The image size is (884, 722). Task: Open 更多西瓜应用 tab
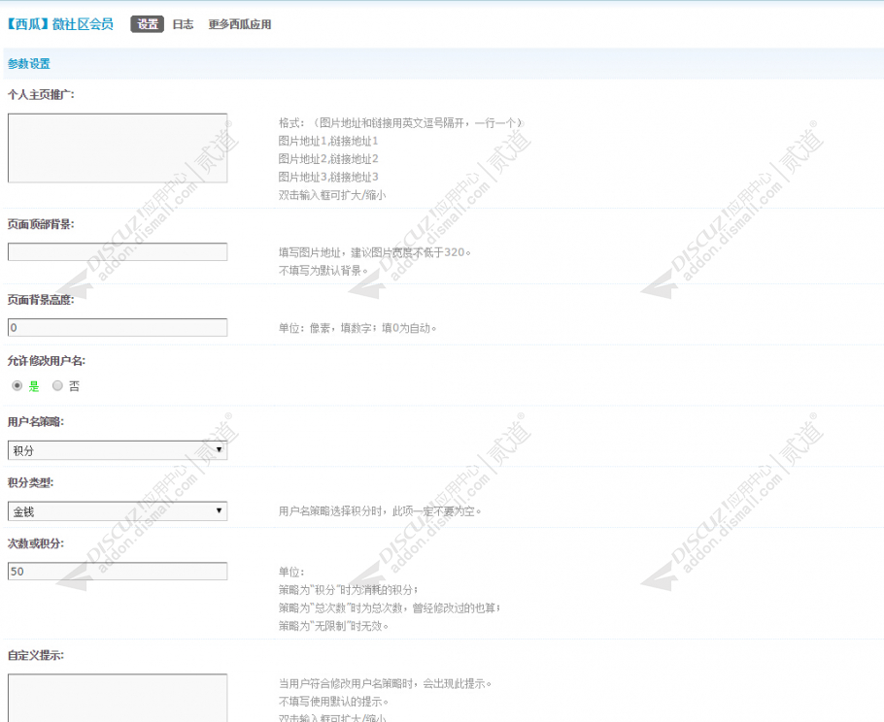(240, 24)
